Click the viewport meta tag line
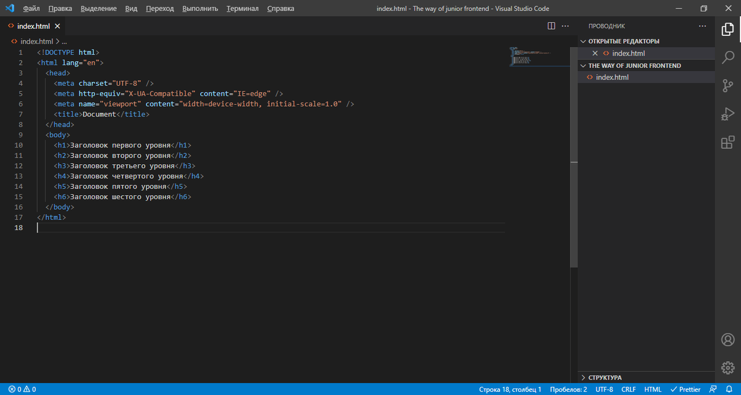This screenshot has width=741, height=395. [204, 104]
